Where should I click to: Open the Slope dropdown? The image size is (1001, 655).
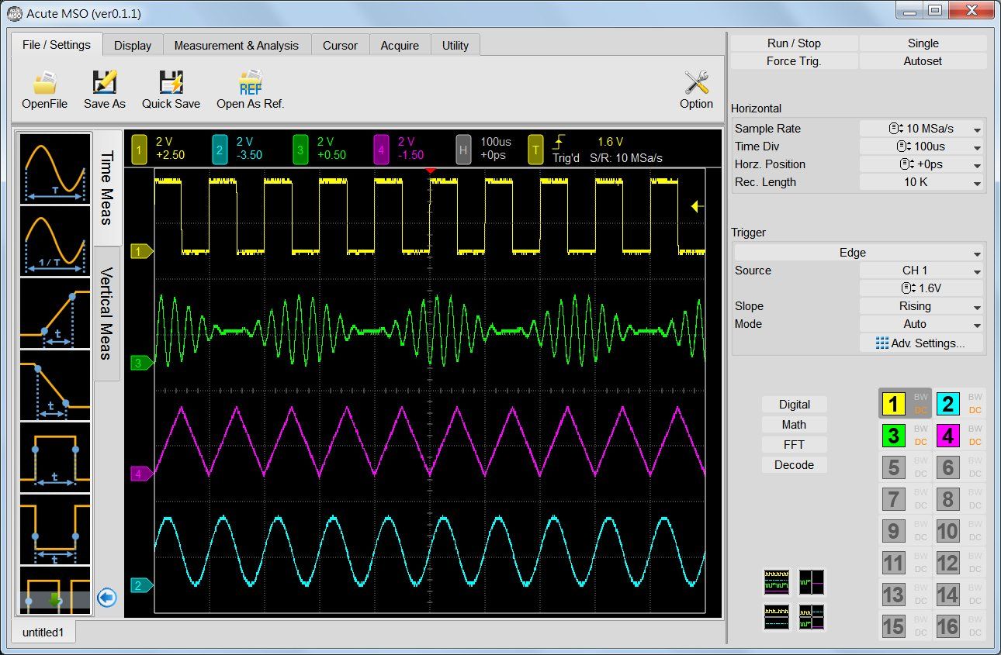coord(920,305)
